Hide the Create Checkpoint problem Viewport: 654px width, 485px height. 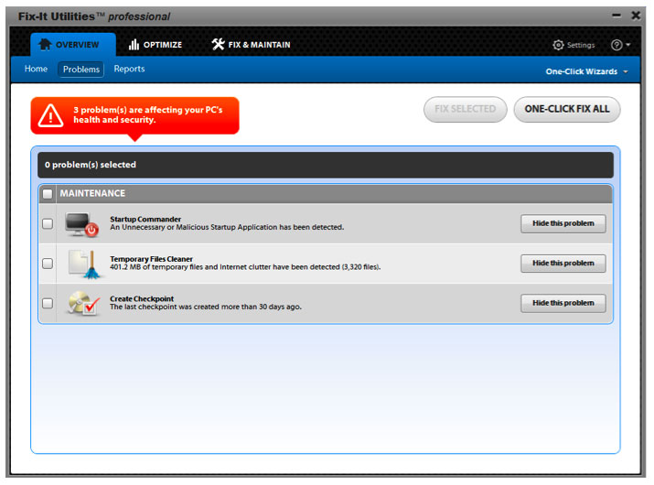click(x=563, y=303)
